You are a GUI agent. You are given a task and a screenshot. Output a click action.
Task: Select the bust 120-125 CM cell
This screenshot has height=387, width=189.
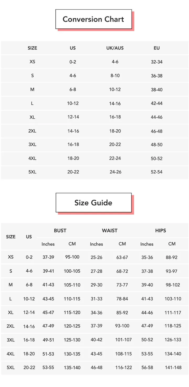[72, 326]
